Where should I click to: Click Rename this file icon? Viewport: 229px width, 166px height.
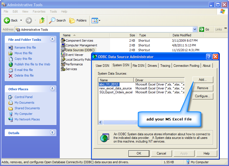click(11, 48)
